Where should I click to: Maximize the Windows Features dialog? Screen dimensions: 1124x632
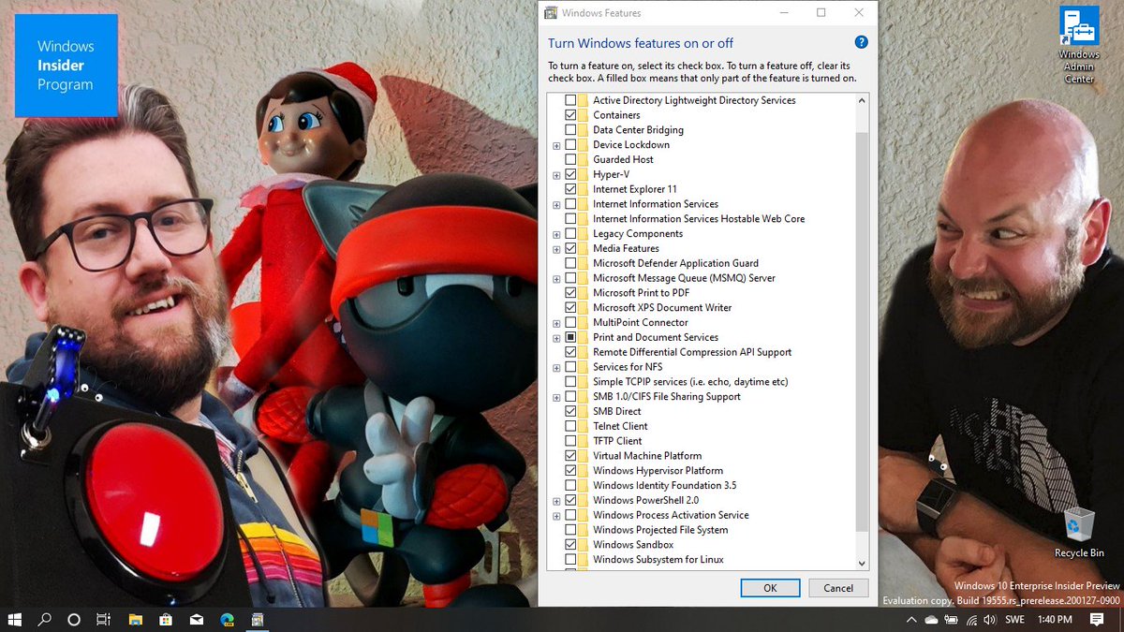(821, 13)
